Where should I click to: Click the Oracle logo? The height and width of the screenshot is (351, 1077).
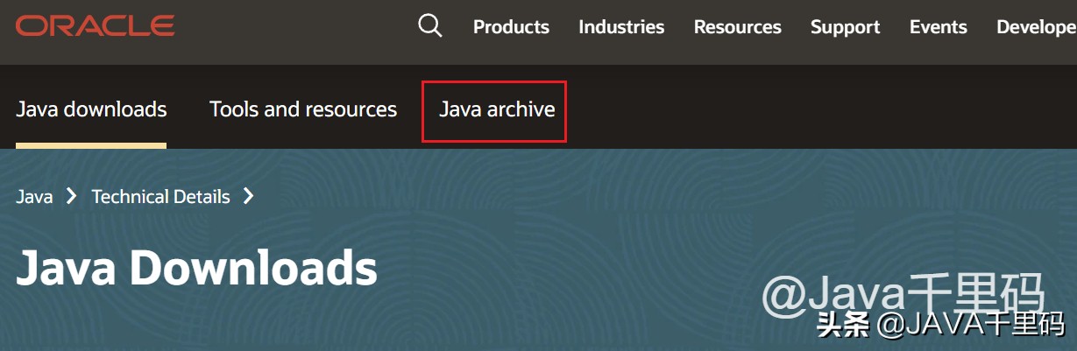96,26
